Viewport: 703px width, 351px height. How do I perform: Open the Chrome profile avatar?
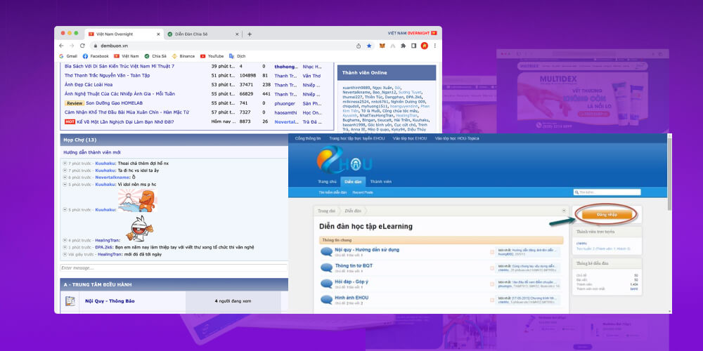(424, 46)
